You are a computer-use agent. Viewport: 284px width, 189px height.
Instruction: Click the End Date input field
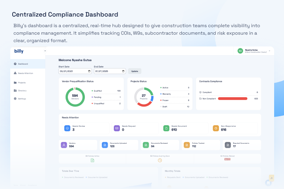[110, 71]
